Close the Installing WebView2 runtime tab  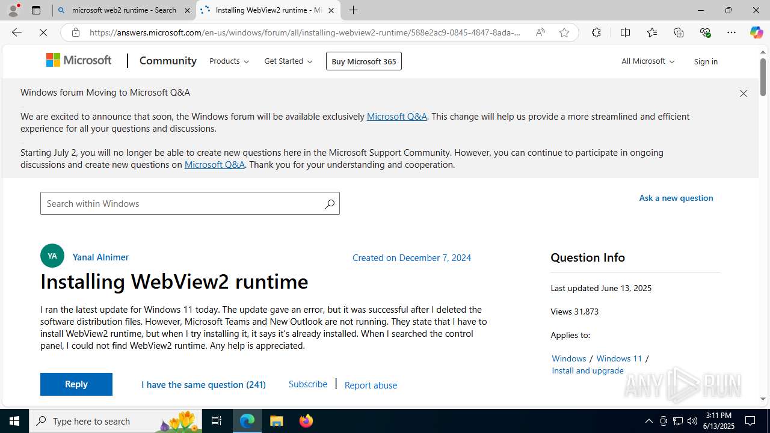pos(331,10)
